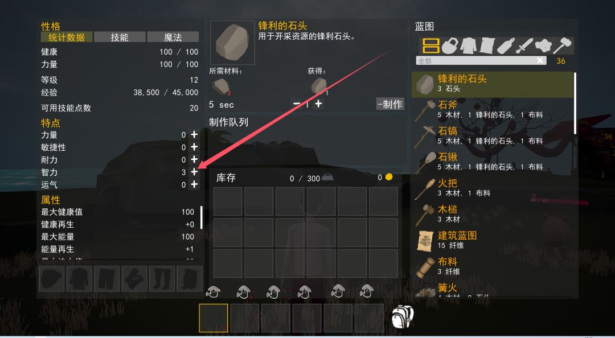Select the hammer tools blueprint filter
The height and width of the screenshot is (338, 615).
point(561,46)
